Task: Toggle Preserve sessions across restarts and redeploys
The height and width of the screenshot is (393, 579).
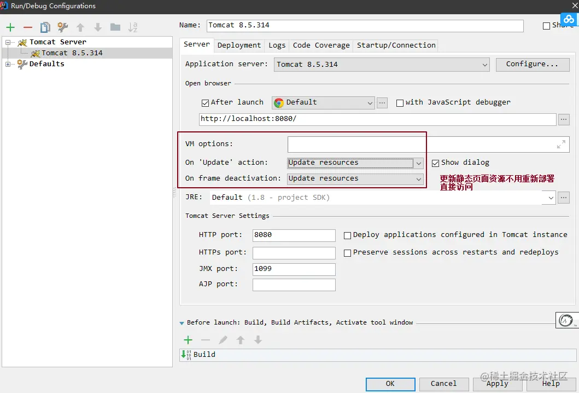Action: (348, 253)
